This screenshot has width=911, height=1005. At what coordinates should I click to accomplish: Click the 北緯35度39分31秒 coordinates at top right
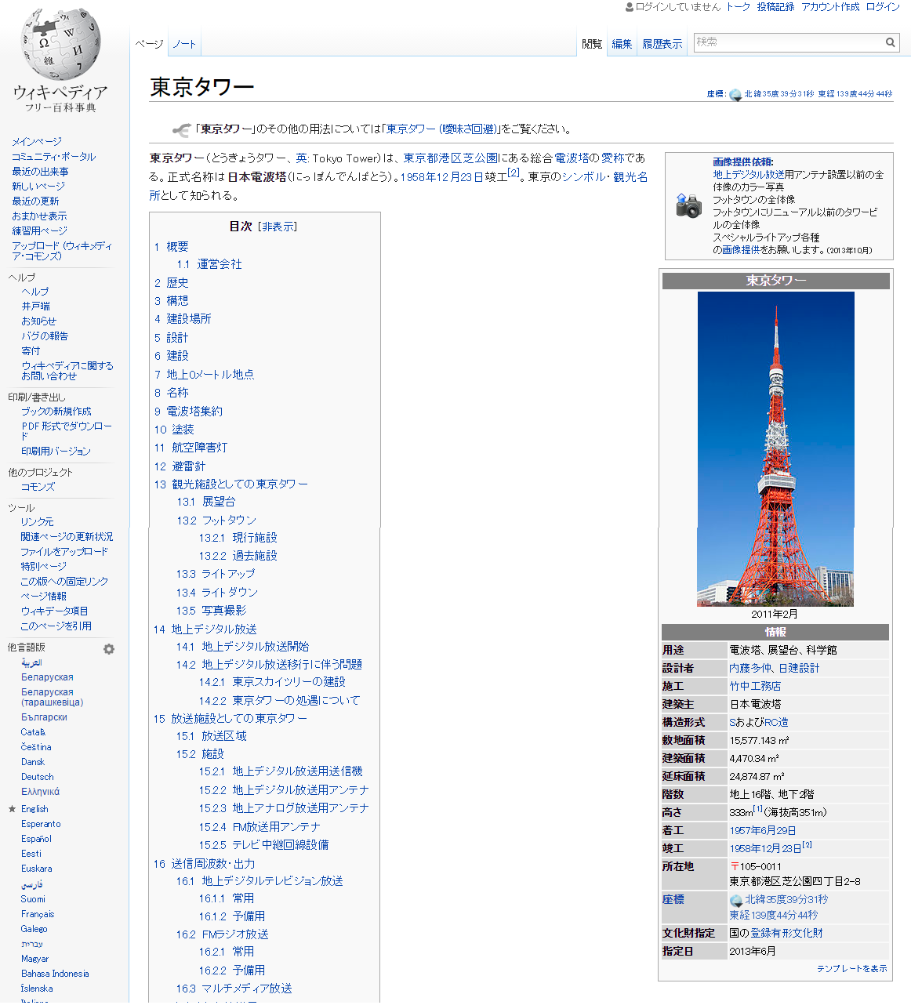coord(779,94)
